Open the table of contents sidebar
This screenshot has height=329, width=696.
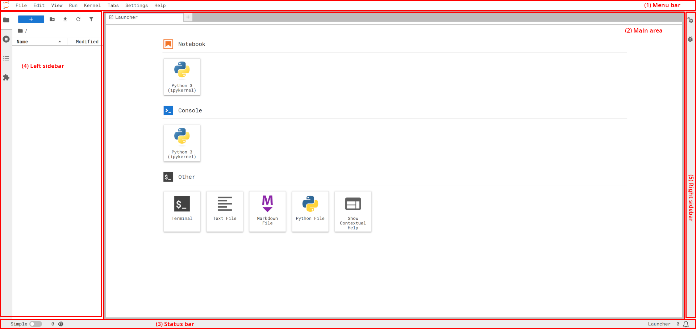pyautogui.click(x=6, y=58)
